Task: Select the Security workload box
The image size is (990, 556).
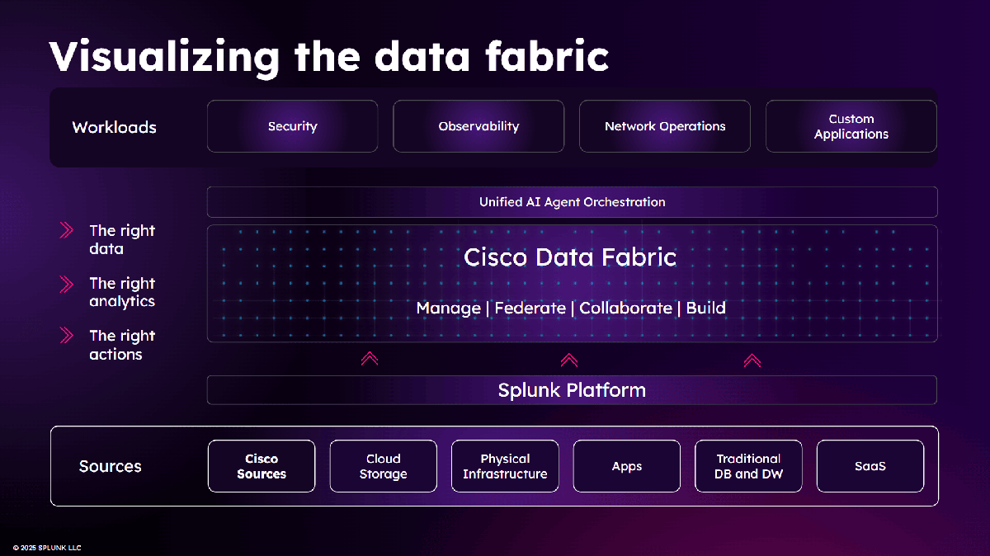Action: (292, 126)
